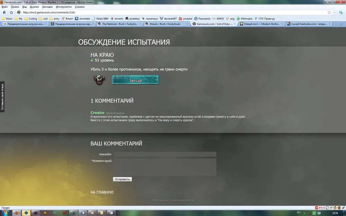
Task: Open the address bar history dropdown arrow
Action: tap(334, 12)
